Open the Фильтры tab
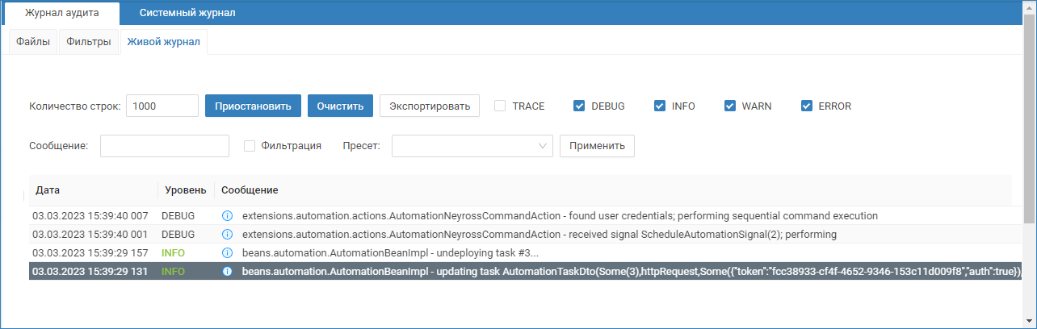Viewport: 1037px width, 329px height. pyautogui.click(x=89, y=42)
